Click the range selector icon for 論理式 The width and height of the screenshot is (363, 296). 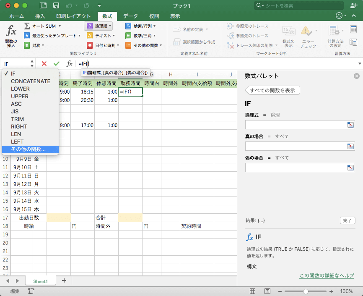(350, 125)
